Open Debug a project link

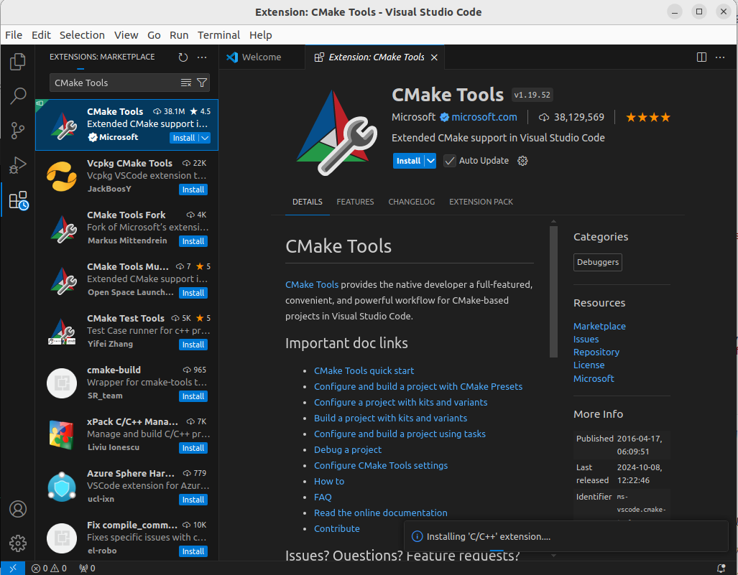348,449
